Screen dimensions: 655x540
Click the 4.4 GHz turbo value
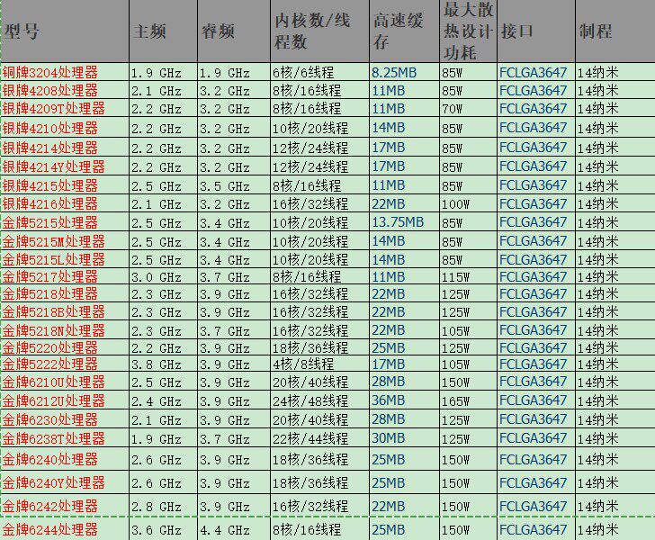click(224, 530)
